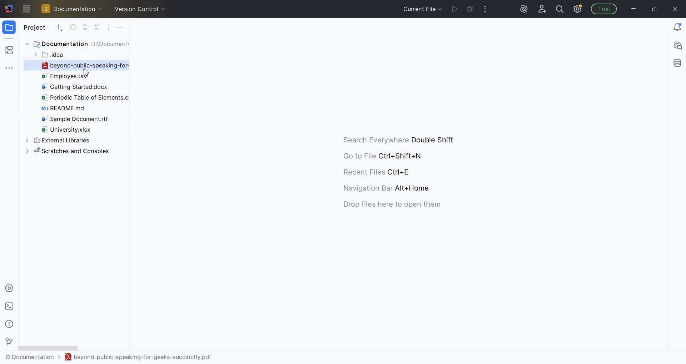The width and height of the screenshot is (686, 364).
Task: Open the Terminal tool window
Action: [9, 307]
